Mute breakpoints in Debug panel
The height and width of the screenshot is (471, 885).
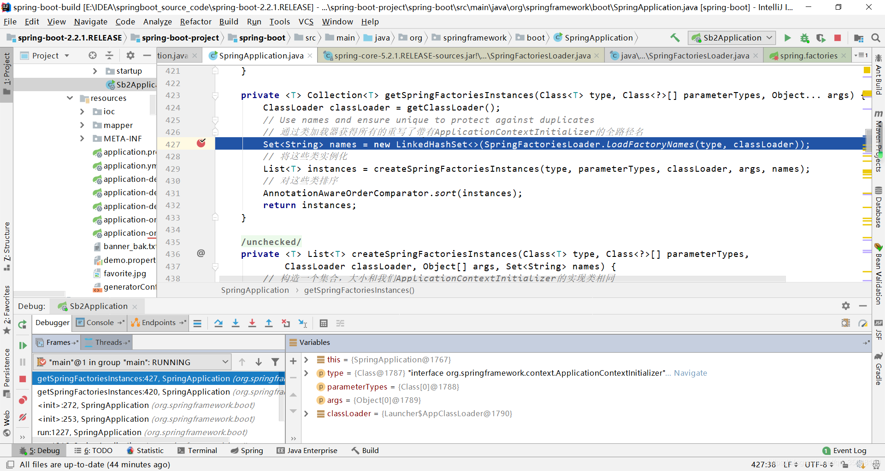22,417
